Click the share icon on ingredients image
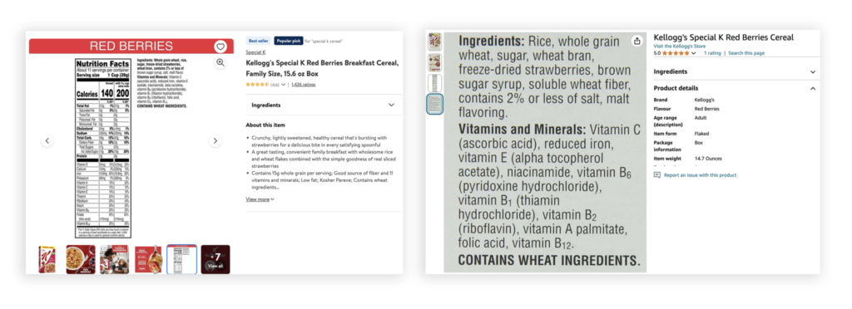This screenshot has height=309, width=852. (637, 42)
